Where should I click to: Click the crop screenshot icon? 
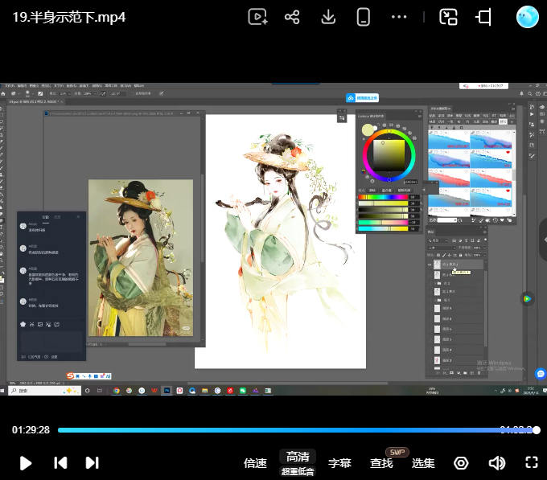[483, 17]
